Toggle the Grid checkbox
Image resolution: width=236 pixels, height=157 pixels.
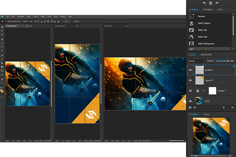[x=24, y=21]
